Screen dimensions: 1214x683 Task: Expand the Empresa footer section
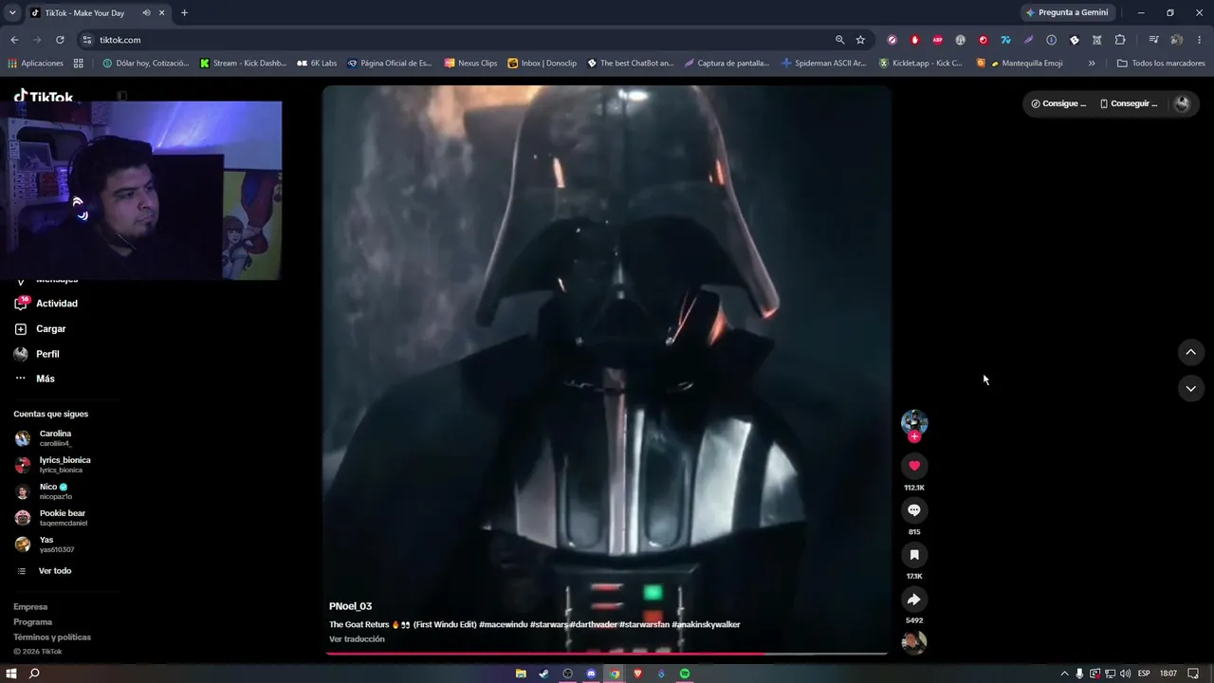30,607
